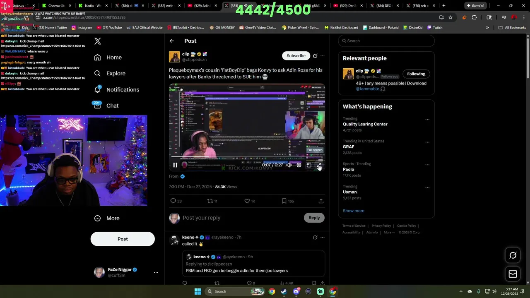Bookmark this page with the star icon
530x298 pixels.
click(x=450, y=17)
